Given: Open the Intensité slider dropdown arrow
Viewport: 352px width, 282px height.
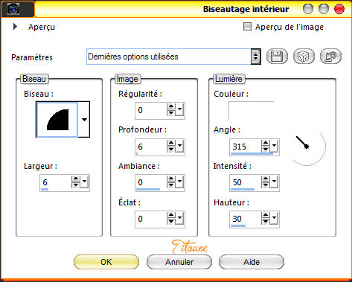Looking at the screenshot, I should coord(274,182).
